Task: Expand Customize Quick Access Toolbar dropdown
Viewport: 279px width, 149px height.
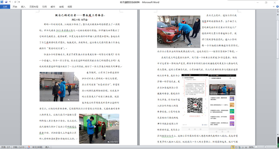Action: 19,2
